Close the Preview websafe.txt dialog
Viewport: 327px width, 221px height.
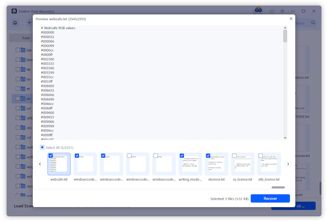tap(291, 19)
